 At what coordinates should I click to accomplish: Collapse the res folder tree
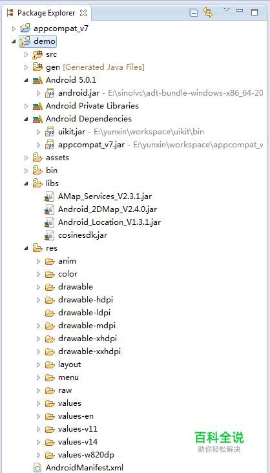point(26,248)
